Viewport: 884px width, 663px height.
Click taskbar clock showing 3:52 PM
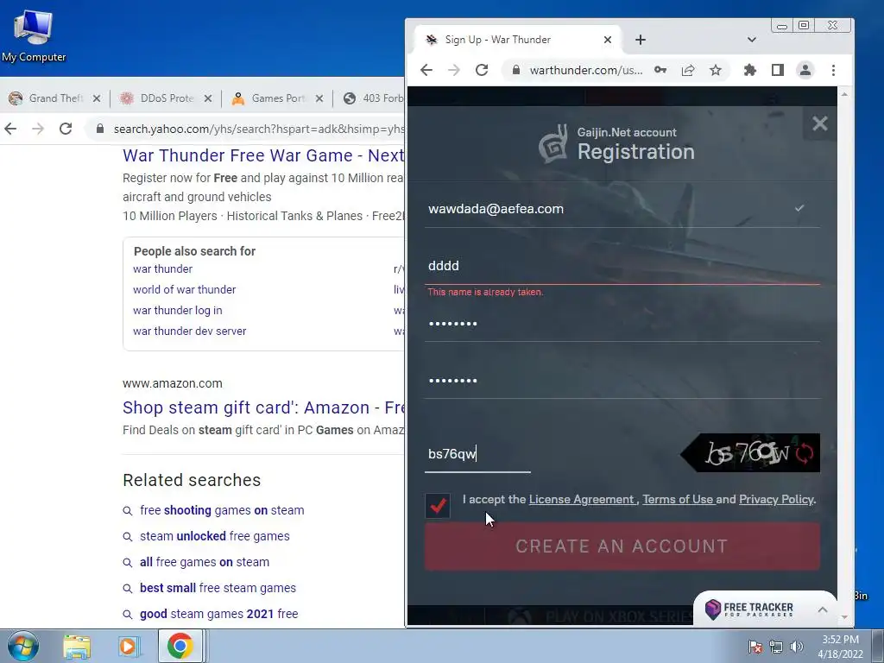point(840,646)
